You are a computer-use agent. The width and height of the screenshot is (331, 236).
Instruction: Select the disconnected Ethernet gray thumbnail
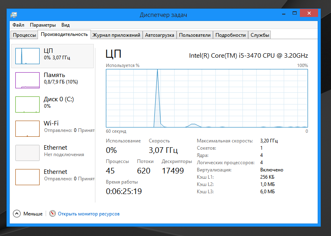coord(27,153)
